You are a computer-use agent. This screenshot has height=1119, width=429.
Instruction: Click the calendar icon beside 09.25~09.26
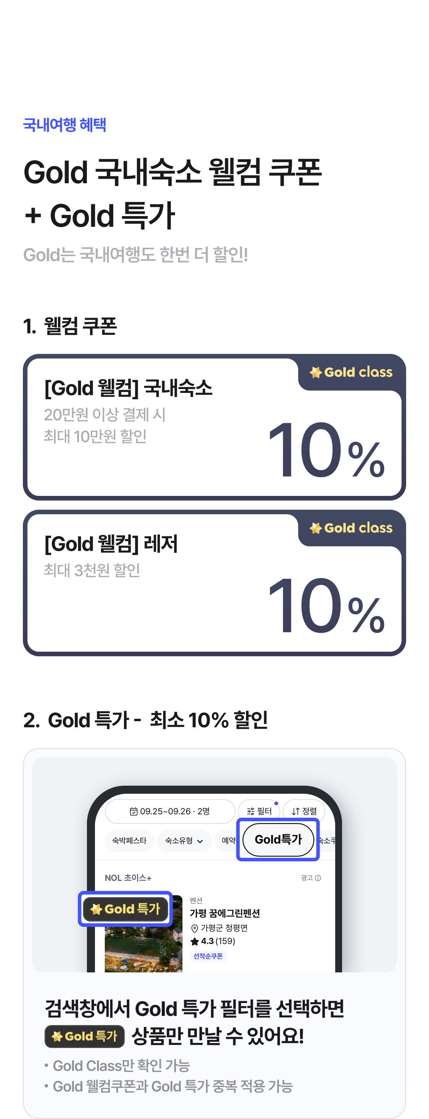[x=133, y=811]
